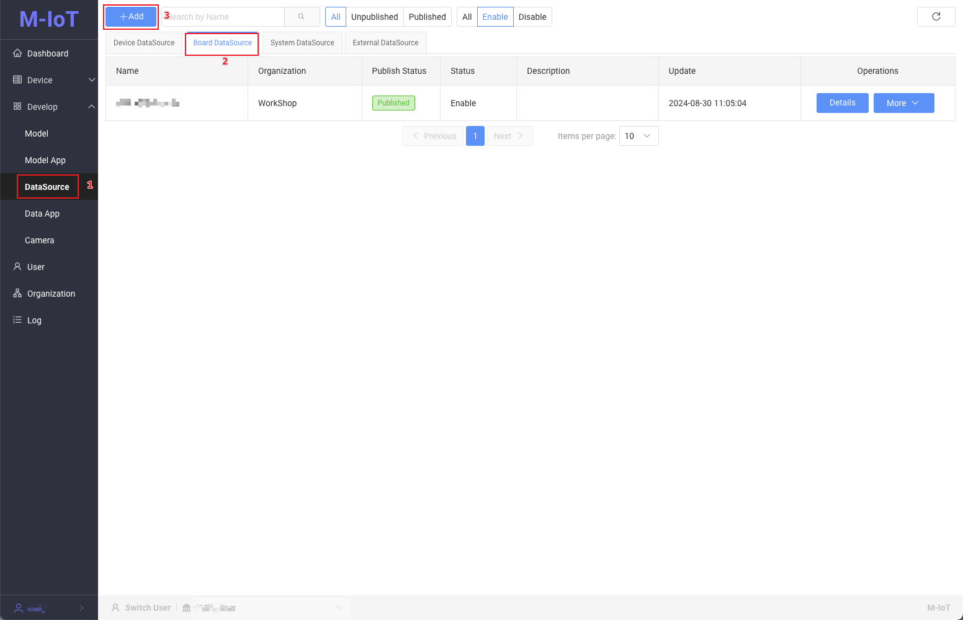
Task: Click the profile avatar icon at bottom-left
Action: (19, 608)
